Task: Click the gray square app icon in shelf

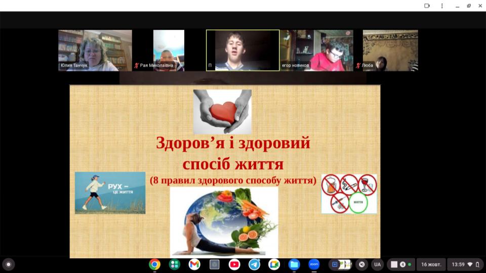Action: point(215,264)
